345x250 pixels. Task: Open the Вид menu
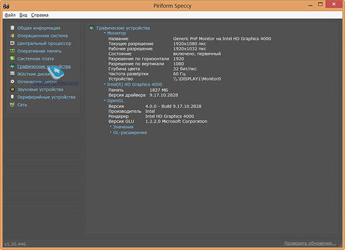(23, 15)
